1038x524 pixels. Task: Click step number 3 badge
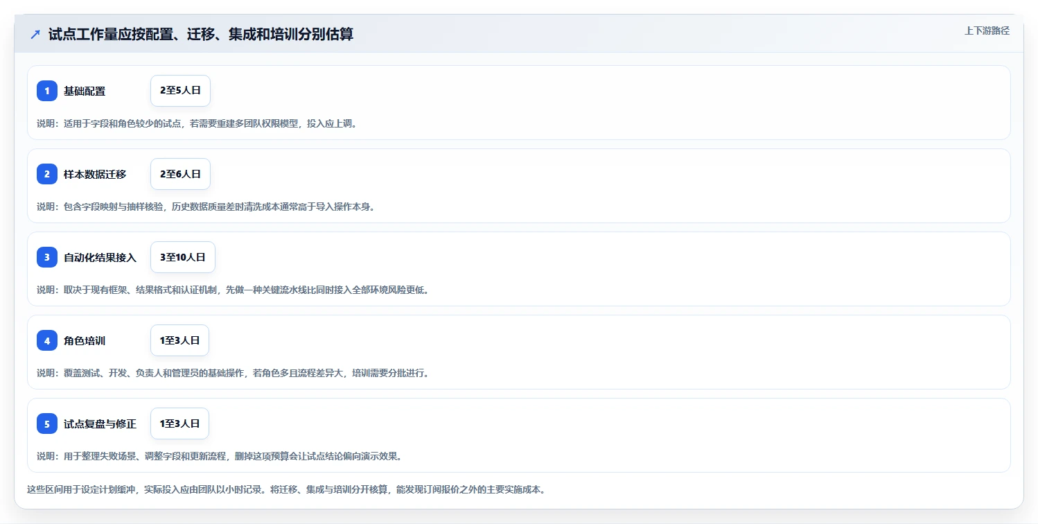click(x=47, y=257)
